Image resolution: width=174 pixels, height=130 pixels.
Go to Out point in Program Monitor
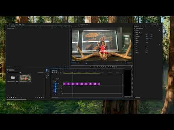coord(105,67)
